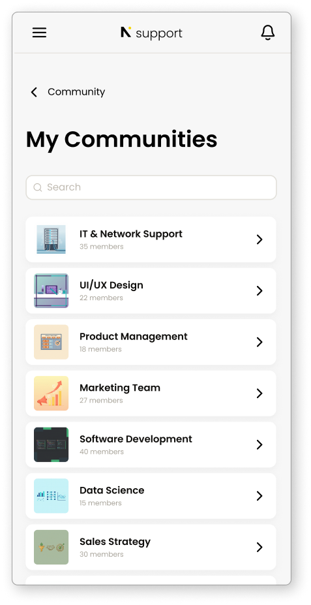Select the IT & Network Support title

(131, 234)
